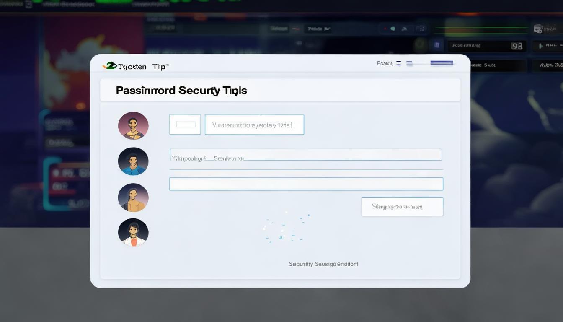Choose the third avatar with long hair

click(x=133, y=197)
